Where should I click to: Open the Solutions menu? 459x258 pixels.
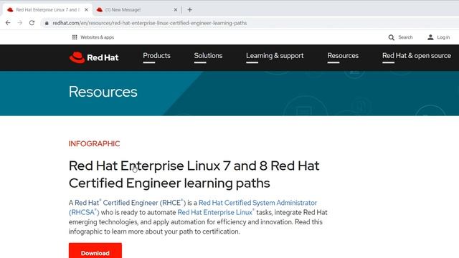208,56
